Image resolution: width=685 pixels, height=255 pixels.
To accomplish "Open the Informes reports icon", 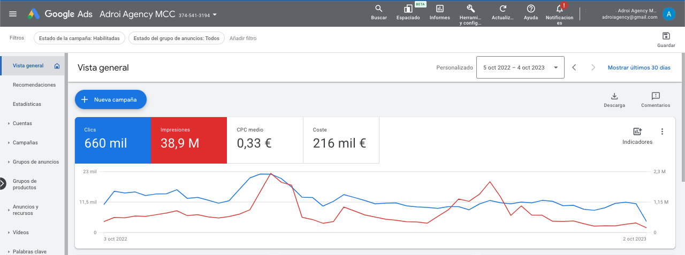I will click(439, 9).
